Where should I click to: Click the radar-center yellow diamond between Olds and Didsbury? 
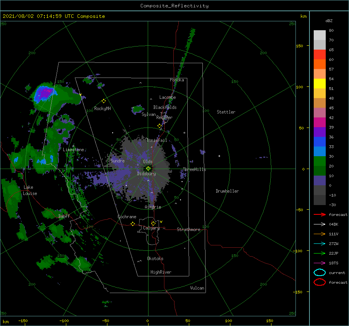point(148,169)
